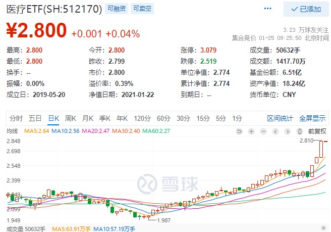Toggle the MA60:2.27 moving average line

point(156,131)
